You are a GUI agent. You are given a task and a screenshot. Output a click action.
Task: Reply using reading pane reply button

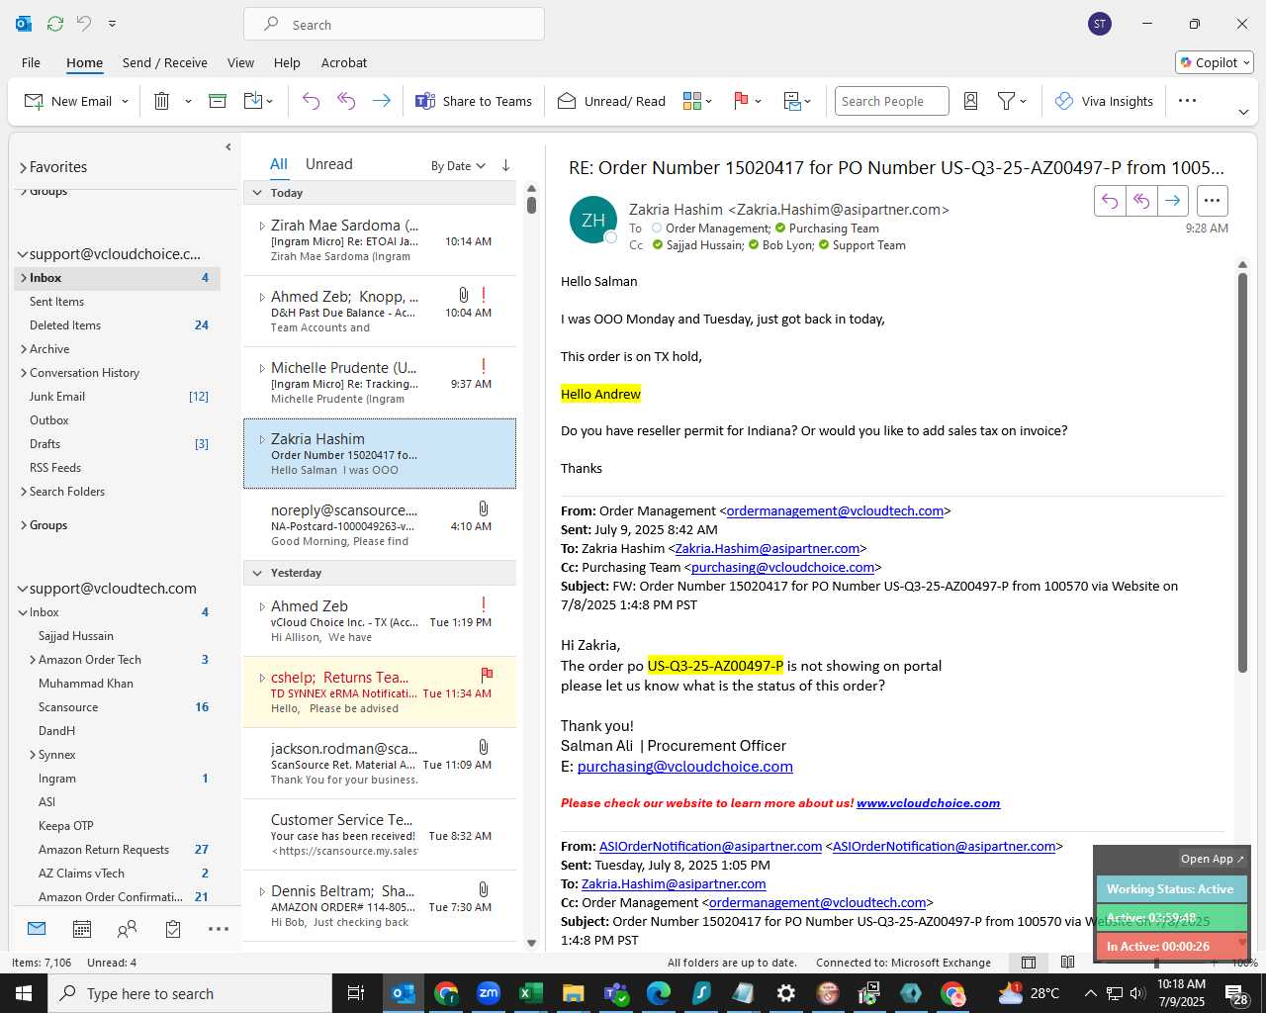pos(1110,201)
